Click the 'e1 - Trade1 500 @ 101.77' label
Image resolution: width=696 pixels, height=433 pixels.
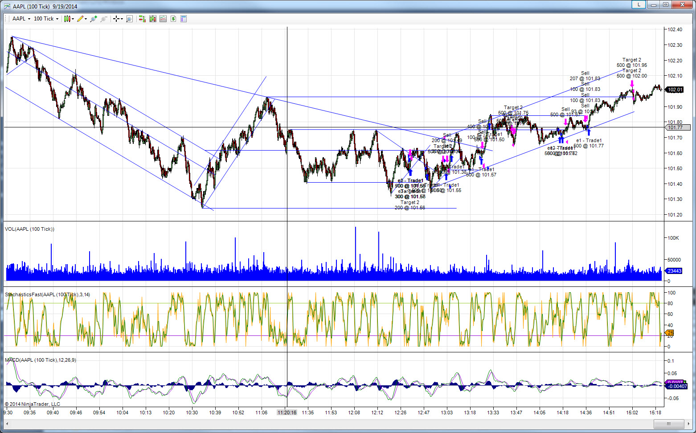coord(589,143)
